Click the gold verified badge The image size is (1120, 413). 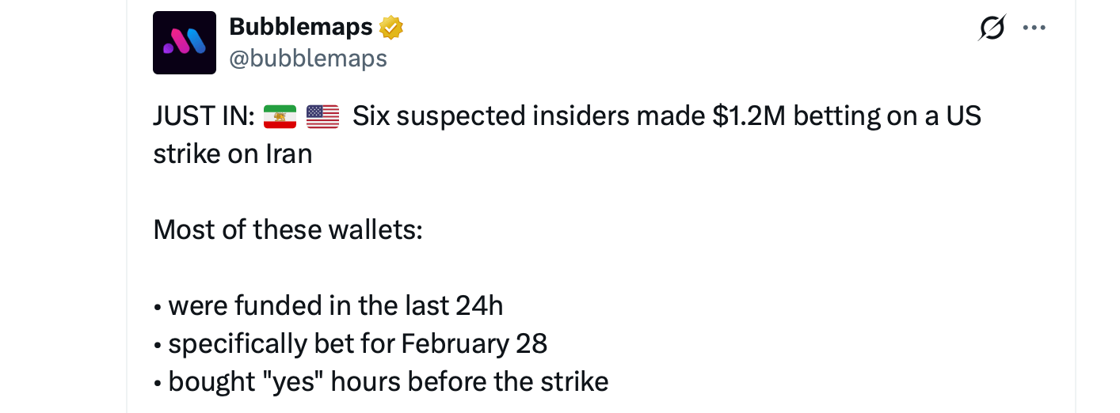coord(391,28)
